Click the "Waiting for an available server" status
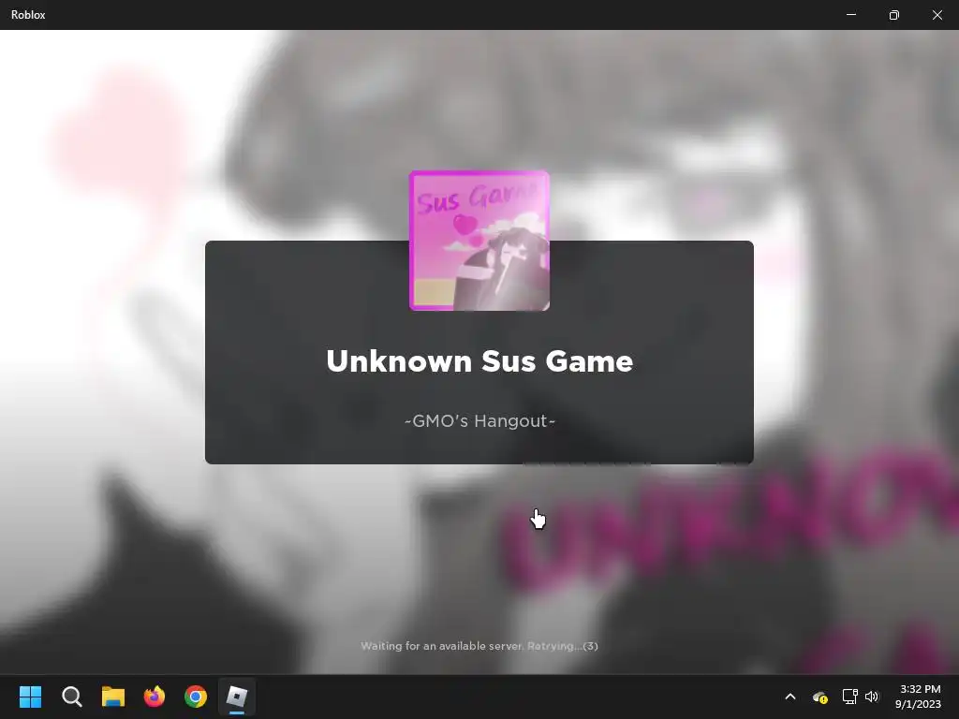Image resolution: width=959 pixels, height=719 pixels. [x=479, y=646]
